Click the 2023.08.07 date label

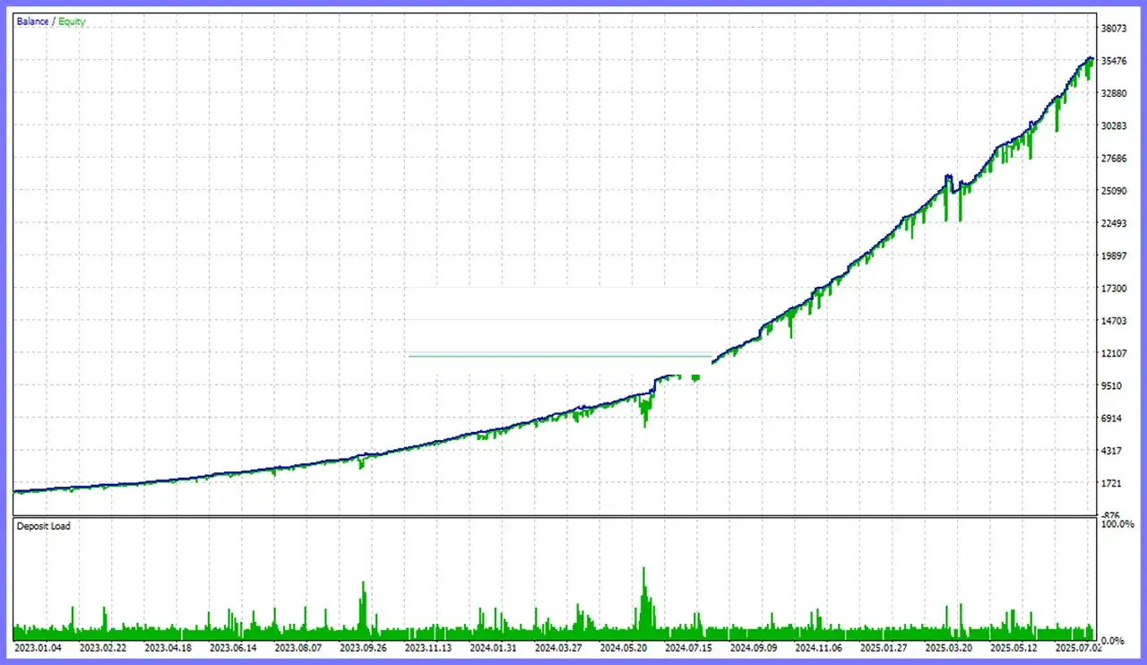pos(298,647)
